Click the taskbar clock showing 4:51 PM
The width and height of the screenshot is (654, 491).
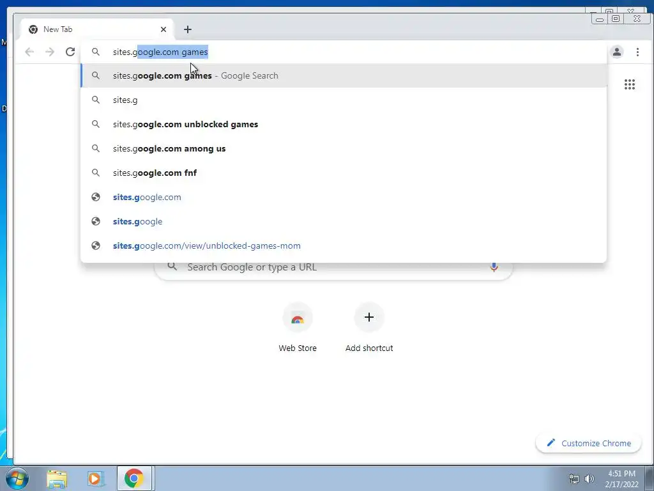coord(622,479)
